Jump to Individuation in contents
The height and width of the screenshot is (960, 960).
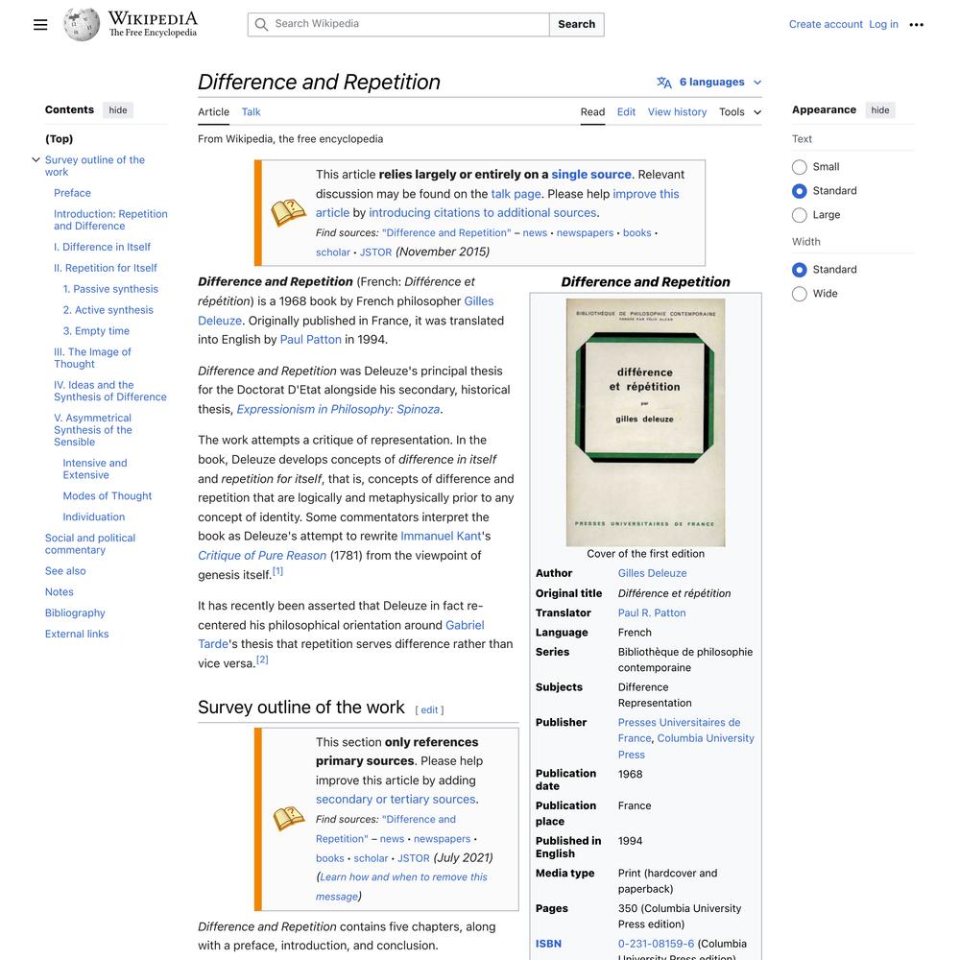pos(94,517)
